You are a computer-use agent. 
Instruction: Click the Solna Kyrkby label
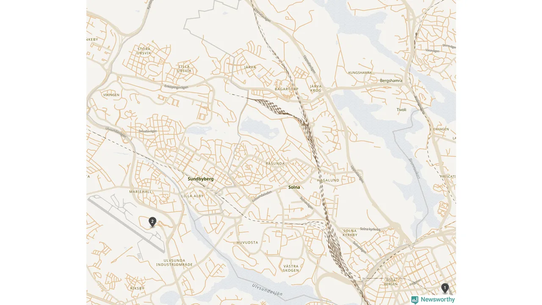[350, 233]
